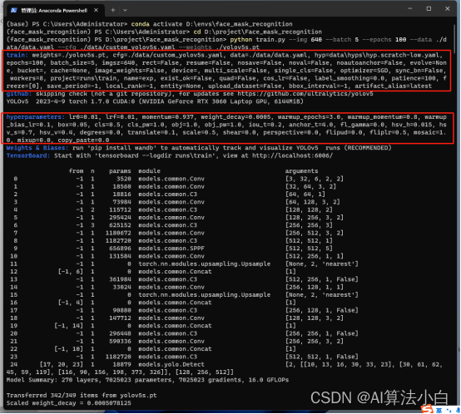Click the 'YOLOv5 2023-4-9 torch 1.7.0' line
The image size is (461, 414).
[x=155, y=101]
